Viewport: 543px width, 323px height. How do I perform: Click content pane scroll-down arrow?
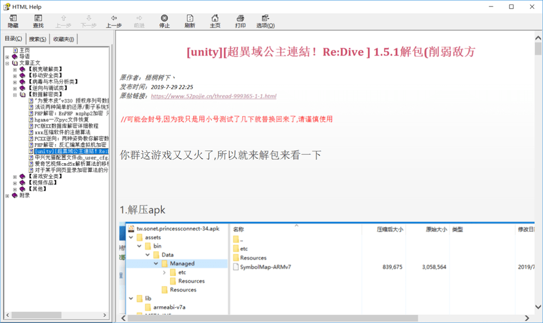[x=538, y=307]
